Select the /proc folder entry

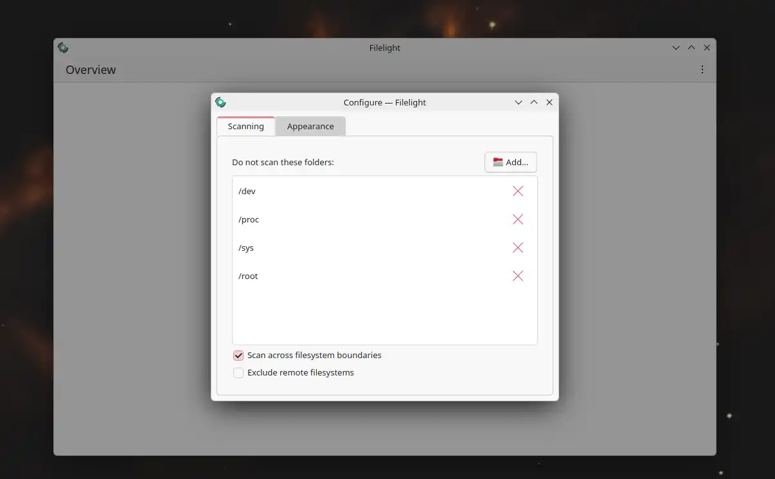(249, 219)
